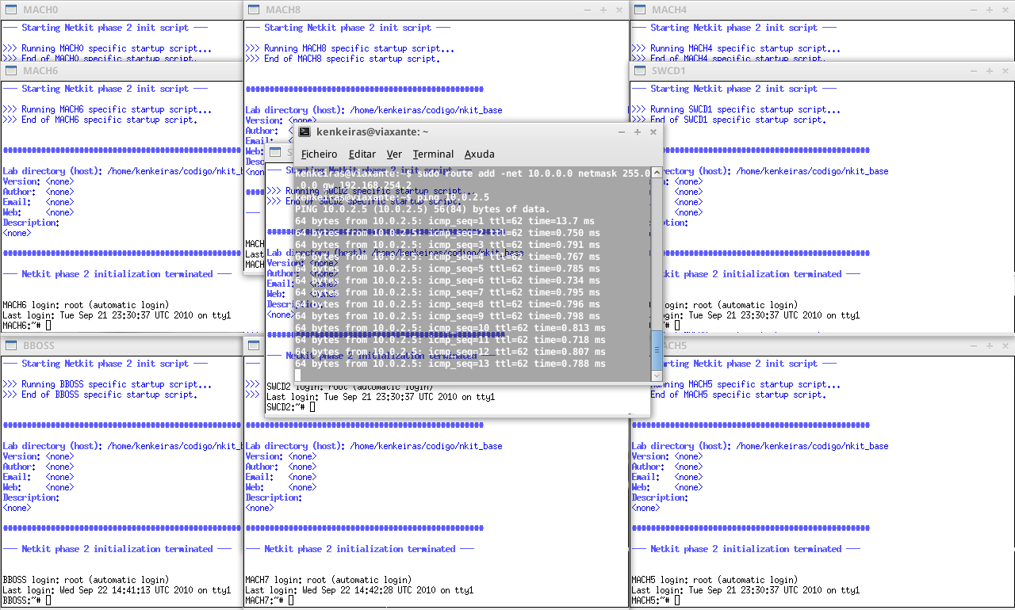The width and height of the screenshot is (1015, 610).
Task: Open the Ver menu
Action: (394, 154)
